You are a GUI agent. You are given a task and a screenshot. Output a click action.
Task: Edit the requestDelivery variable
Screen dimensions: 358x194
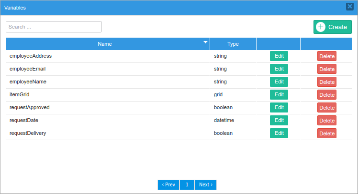click(x=279, y=133)
